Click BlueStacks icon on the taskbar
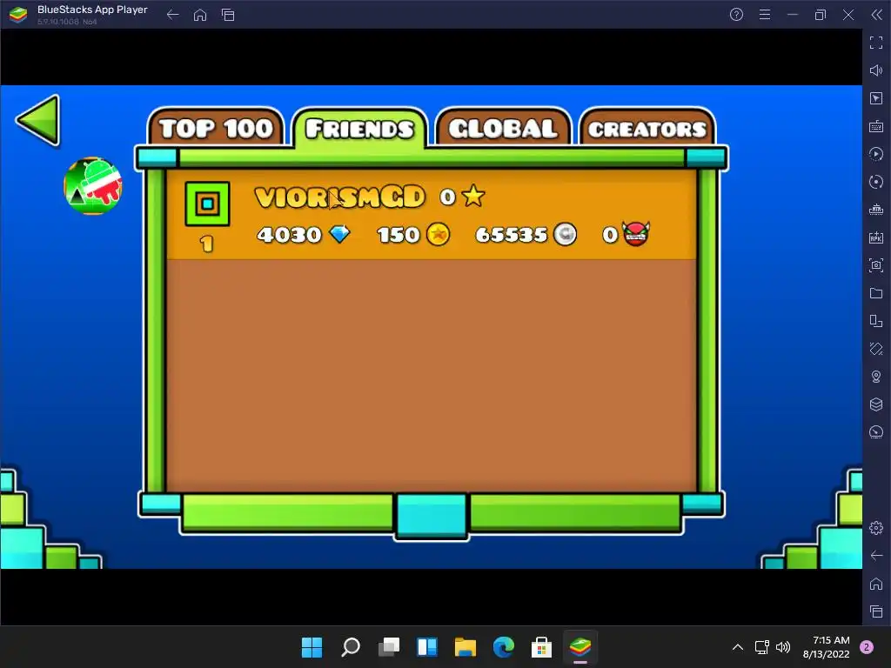 (580, 647)
